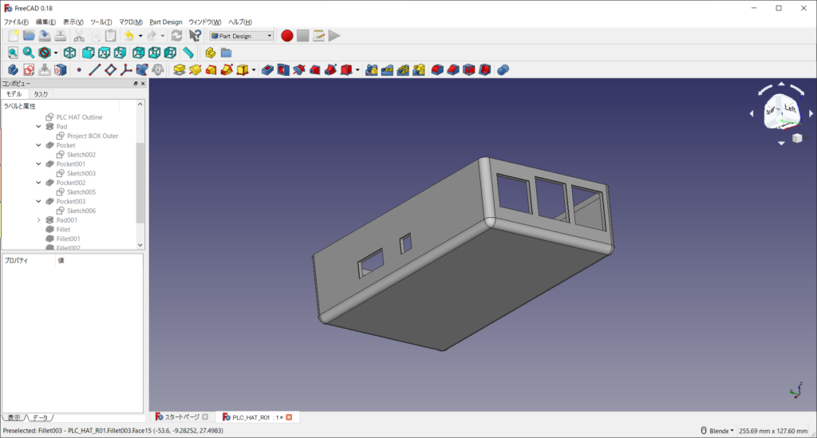
Task: Switch to the スタートページ document tab
Action: (180, 417)
